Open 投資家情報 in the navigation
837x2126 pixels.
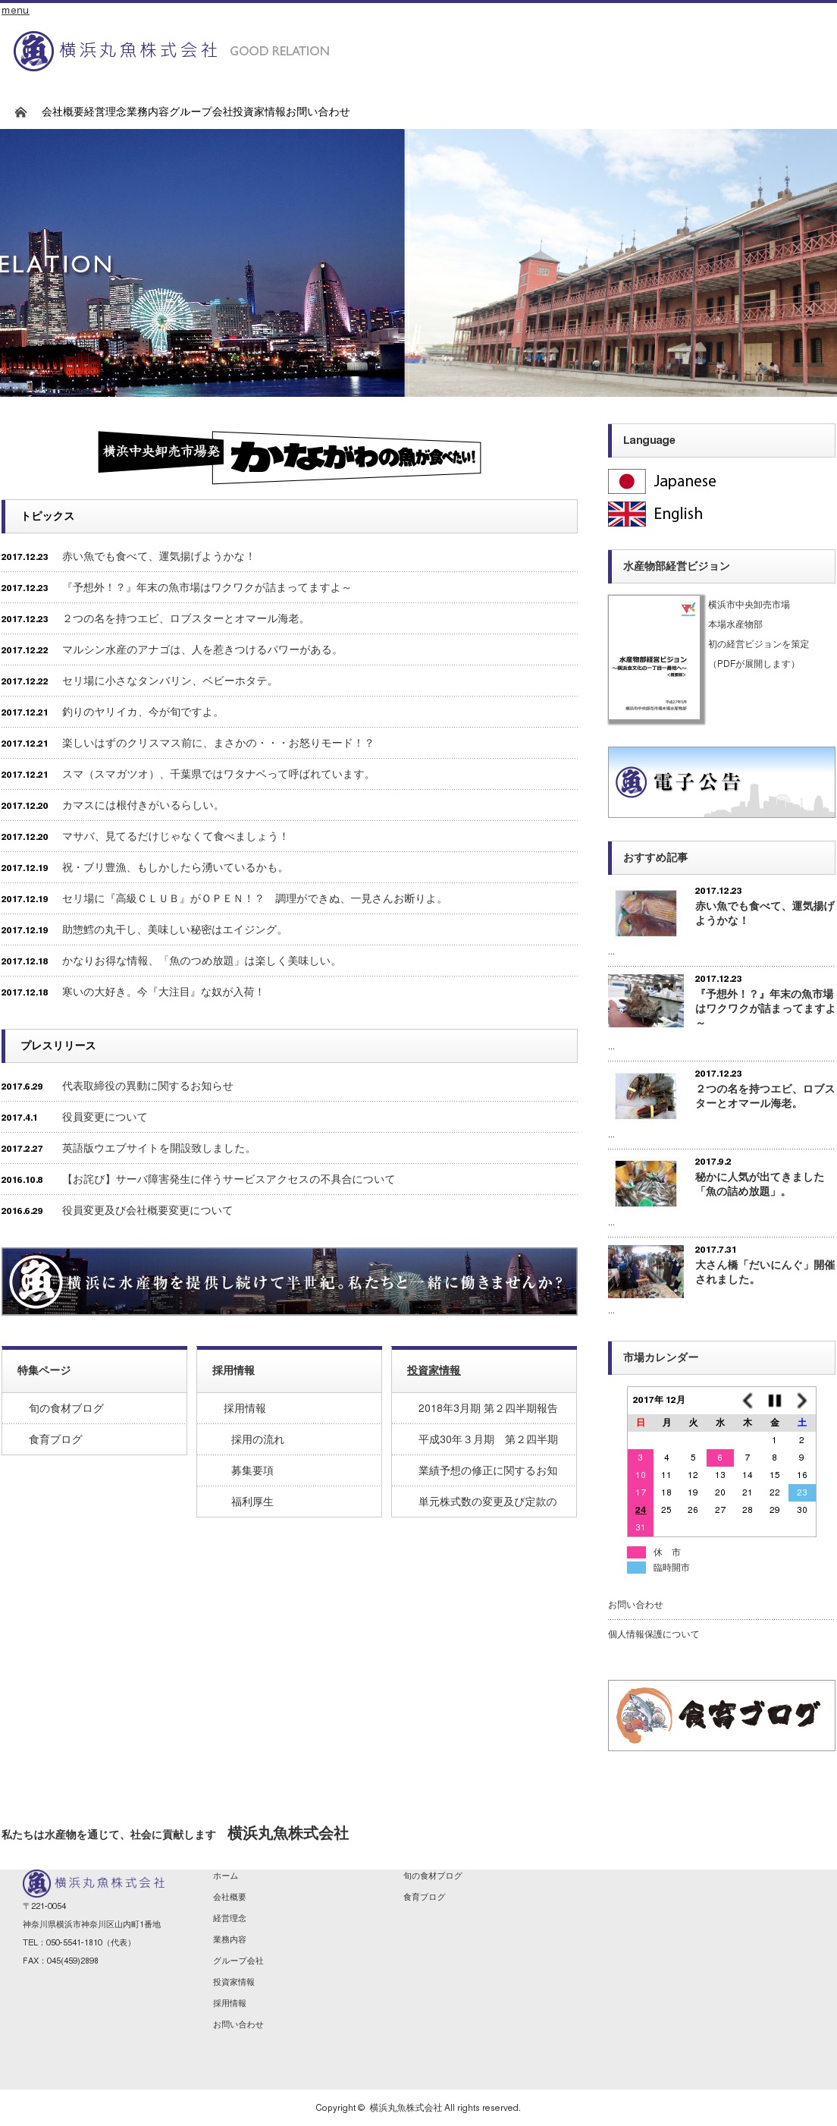(261, 112)
